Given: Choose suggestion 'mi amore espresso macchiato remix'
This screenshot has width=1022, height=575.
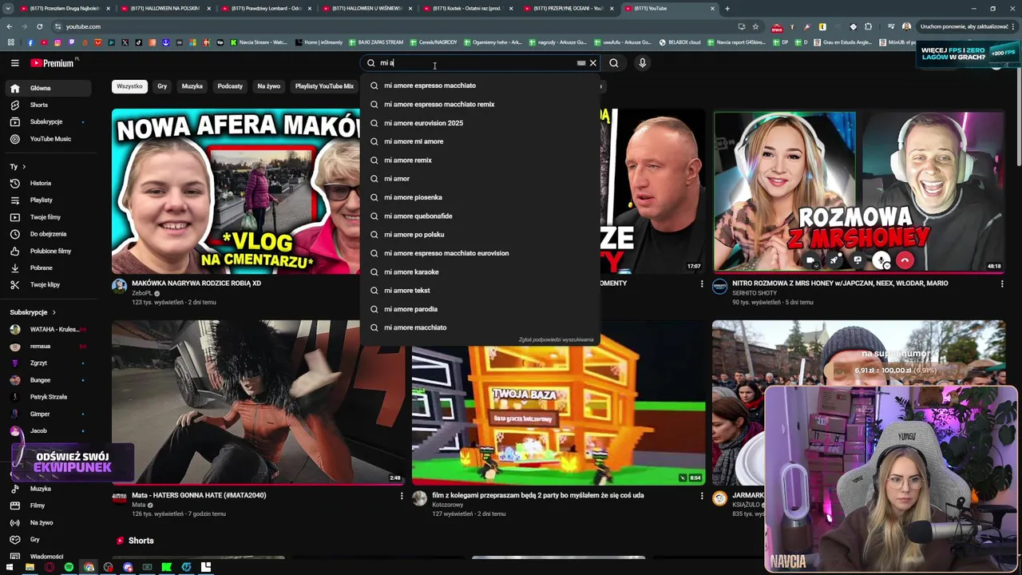Looking at the screenshot, I should click(479, 104).
